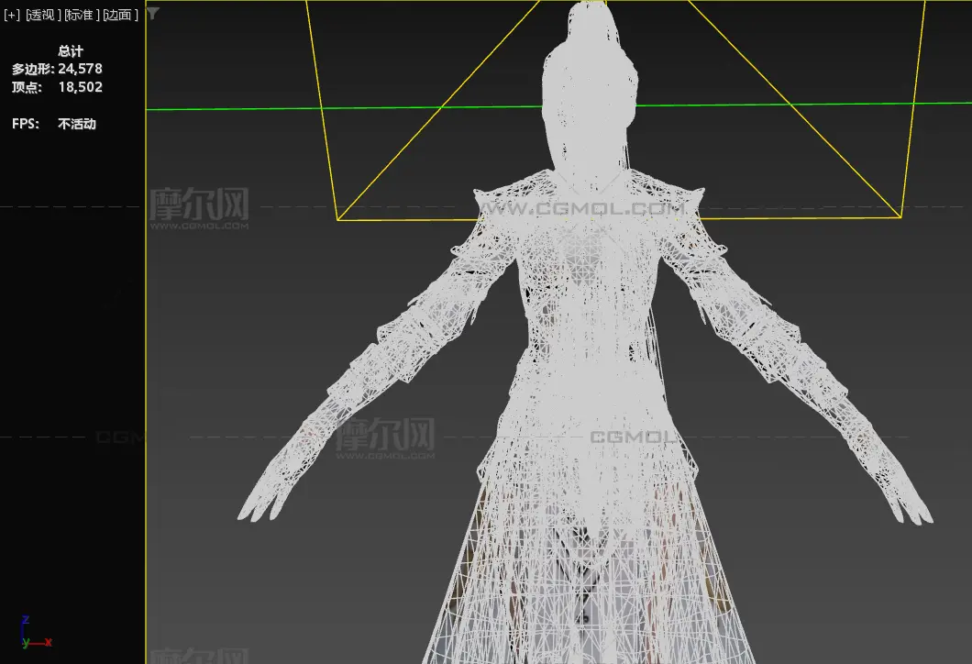Click the XYZ axis gizmo in corner

[36, 633]
